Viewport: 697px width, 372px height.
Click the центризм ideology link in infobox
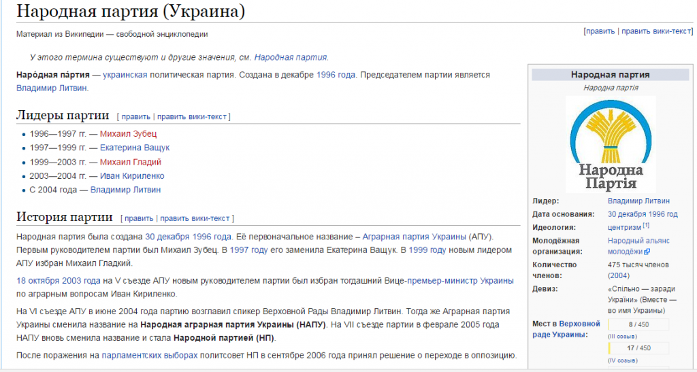[624, 227]
